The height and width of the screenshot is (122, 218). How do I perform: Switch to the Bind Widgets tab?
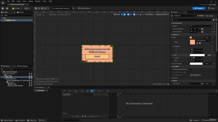click(x=22, y=66)
